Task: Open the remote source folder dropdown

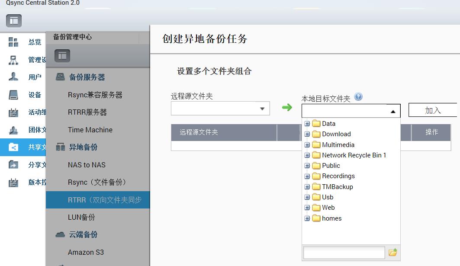Action: (x=262, y=109)
